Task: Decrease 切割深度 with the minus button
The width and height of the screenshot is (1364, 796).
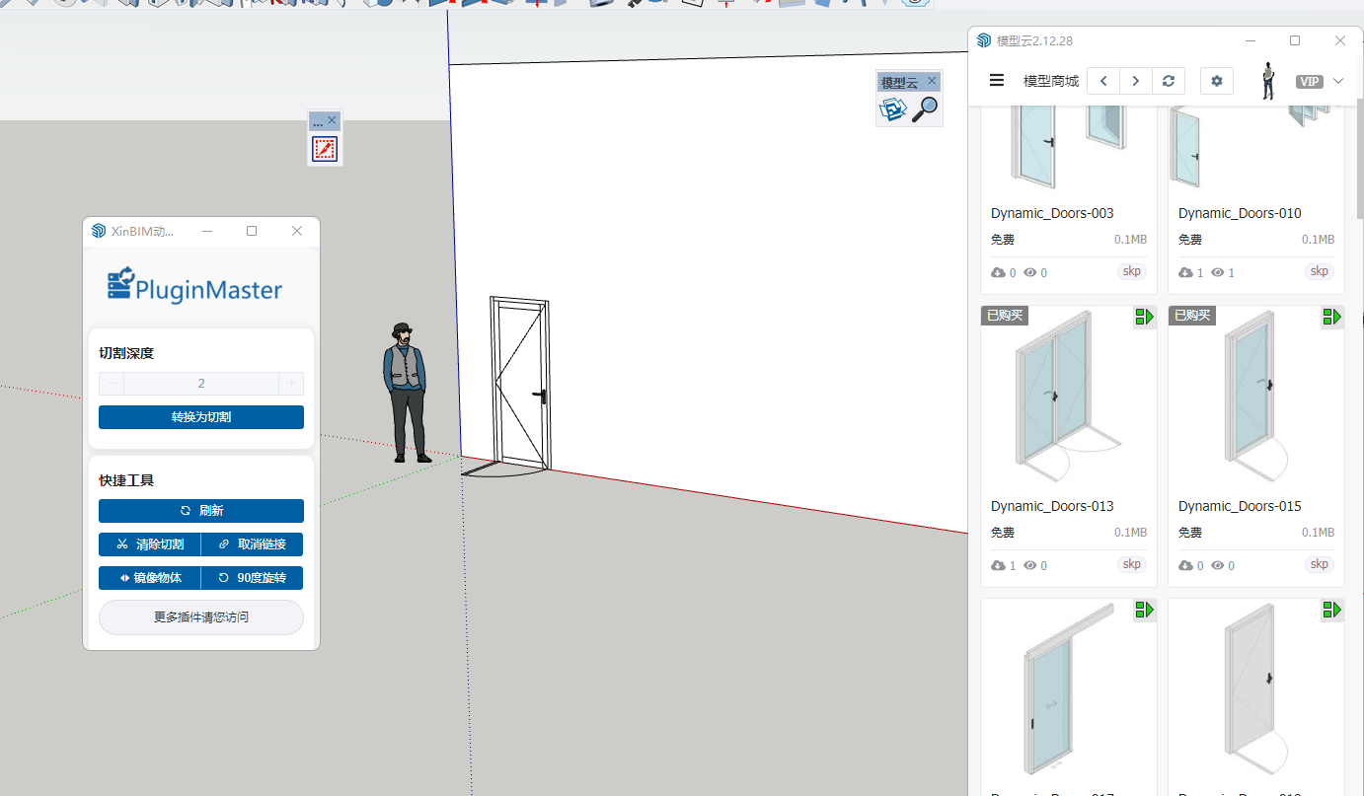Action: (112, 384)
